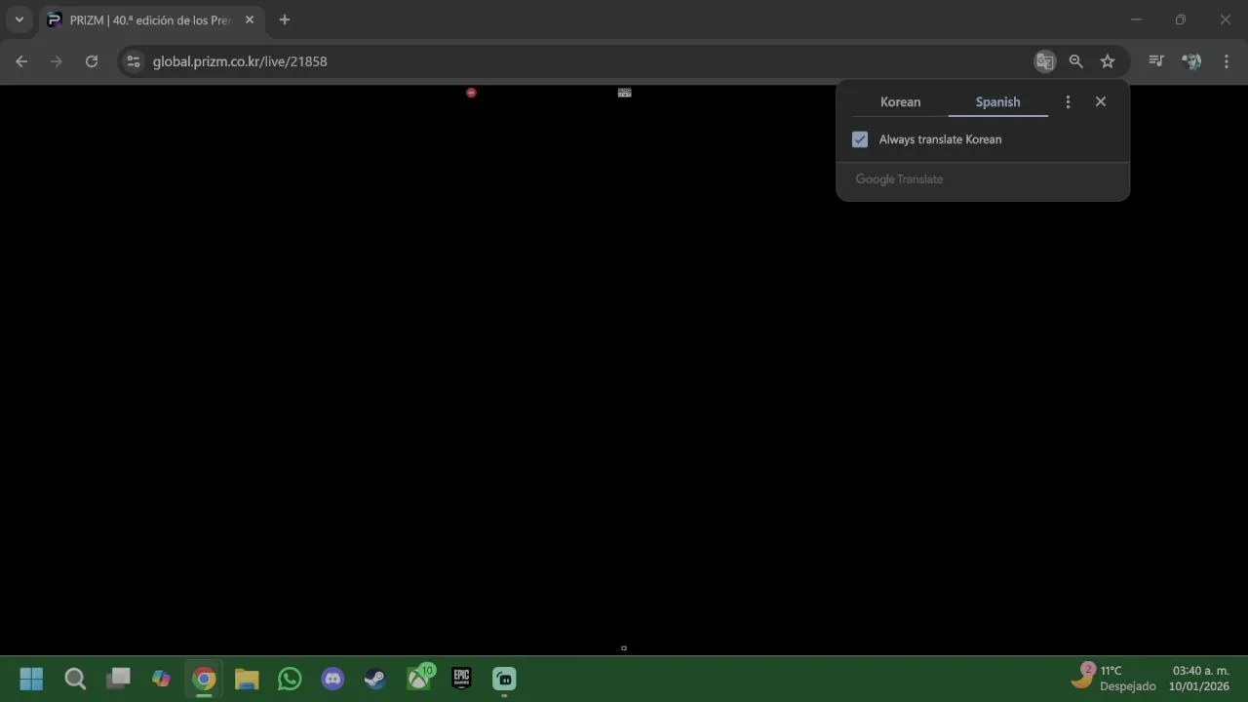Open Epic Games Launcher from taskbar
This screenshot has width=1248, height=702.
pos(461,679)
